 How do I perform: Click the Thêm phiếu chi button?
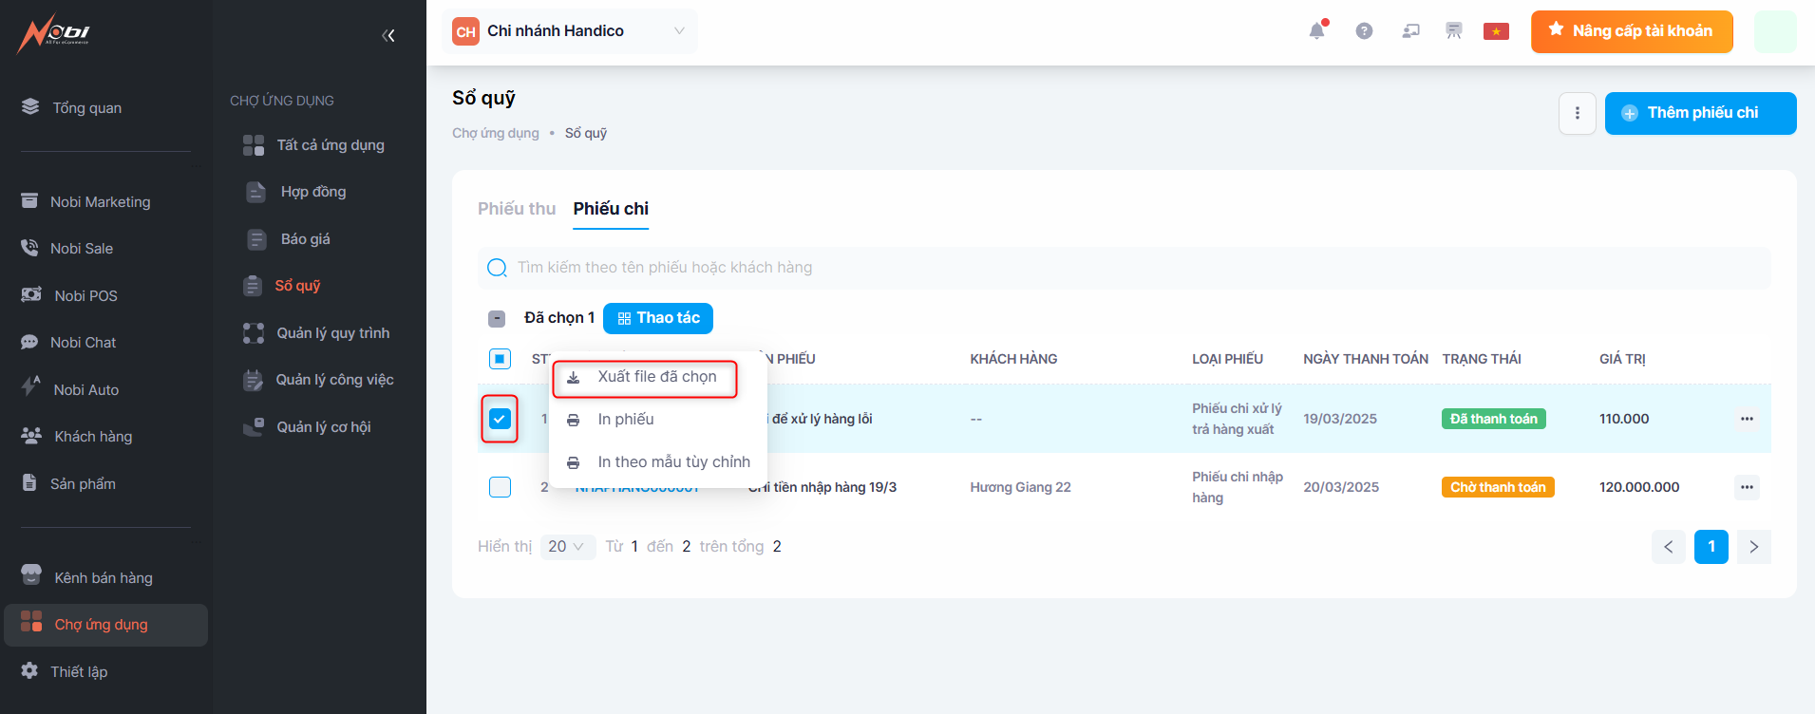tap(1699, 113)
